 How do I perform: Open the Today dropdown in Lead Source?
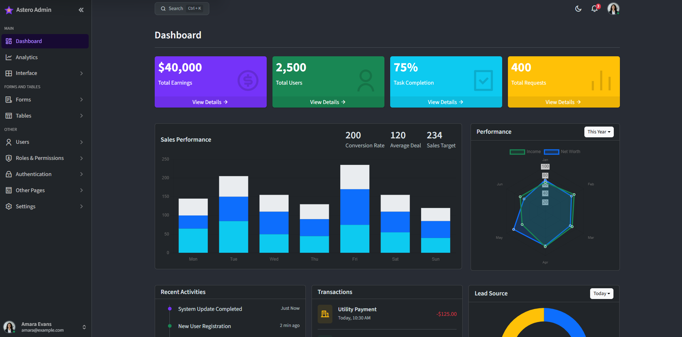[602, 294]
